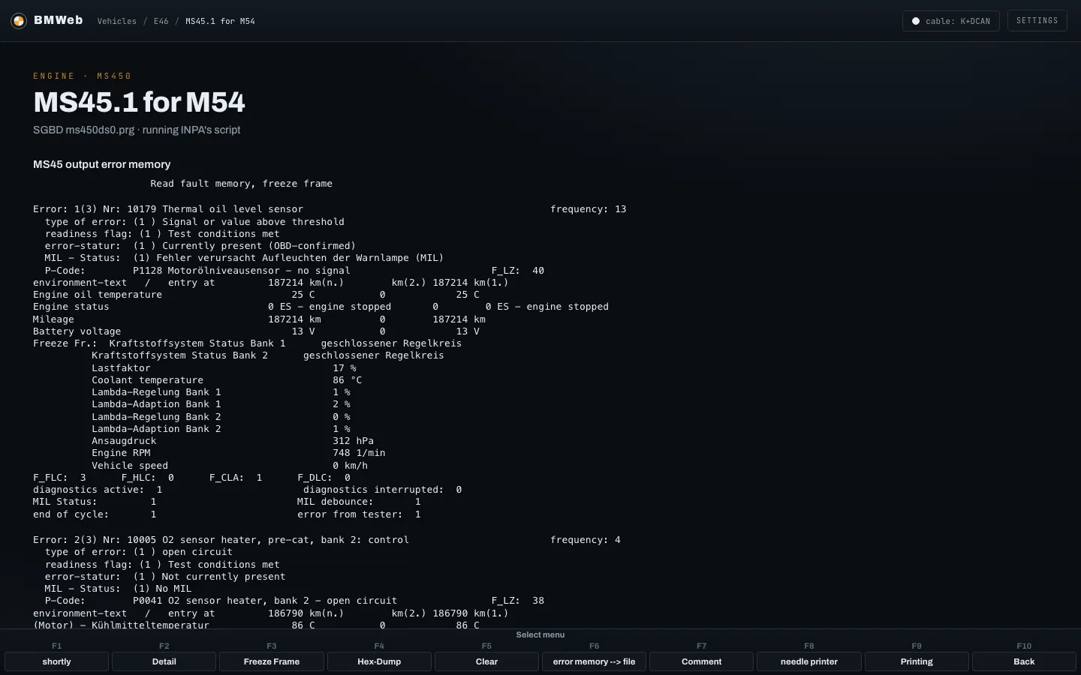The image size is (1081, 675).
Task: Add a Comment with F7 button
Action: 701,661
